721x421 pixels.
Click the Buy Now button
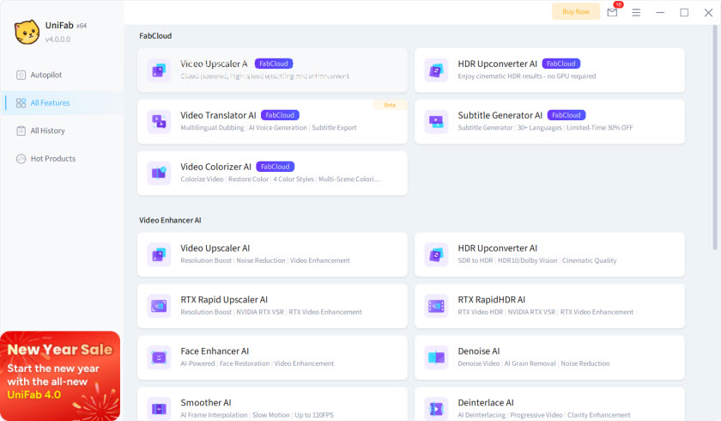tap(576, 11)
